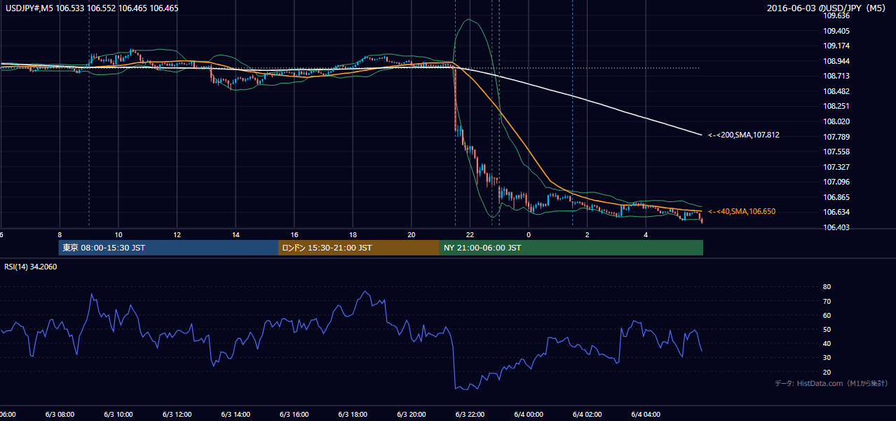Select the NY 21:00-06:00 JST session bar
The width and height of the screenshot is (896, 421).
(x=571, y=248)
